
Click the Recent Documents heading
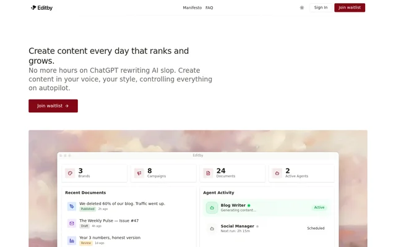point(85,193)
